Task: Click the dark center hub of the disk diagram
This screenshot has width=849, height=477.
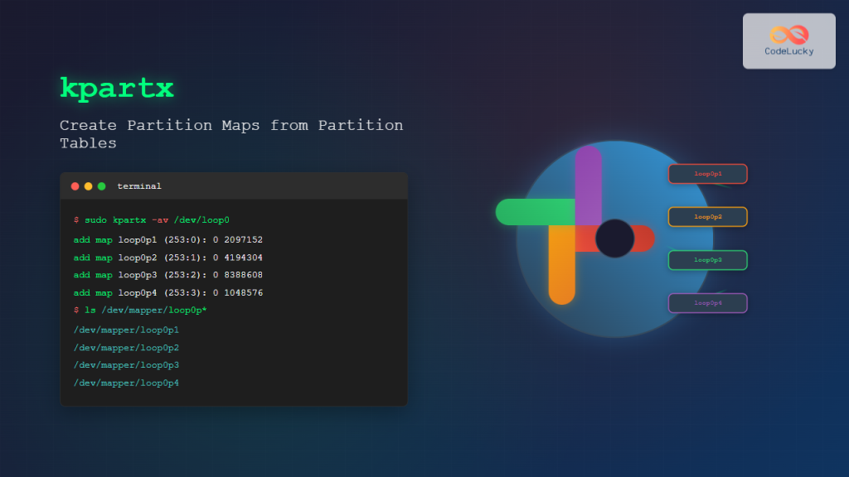Action: 617,238
